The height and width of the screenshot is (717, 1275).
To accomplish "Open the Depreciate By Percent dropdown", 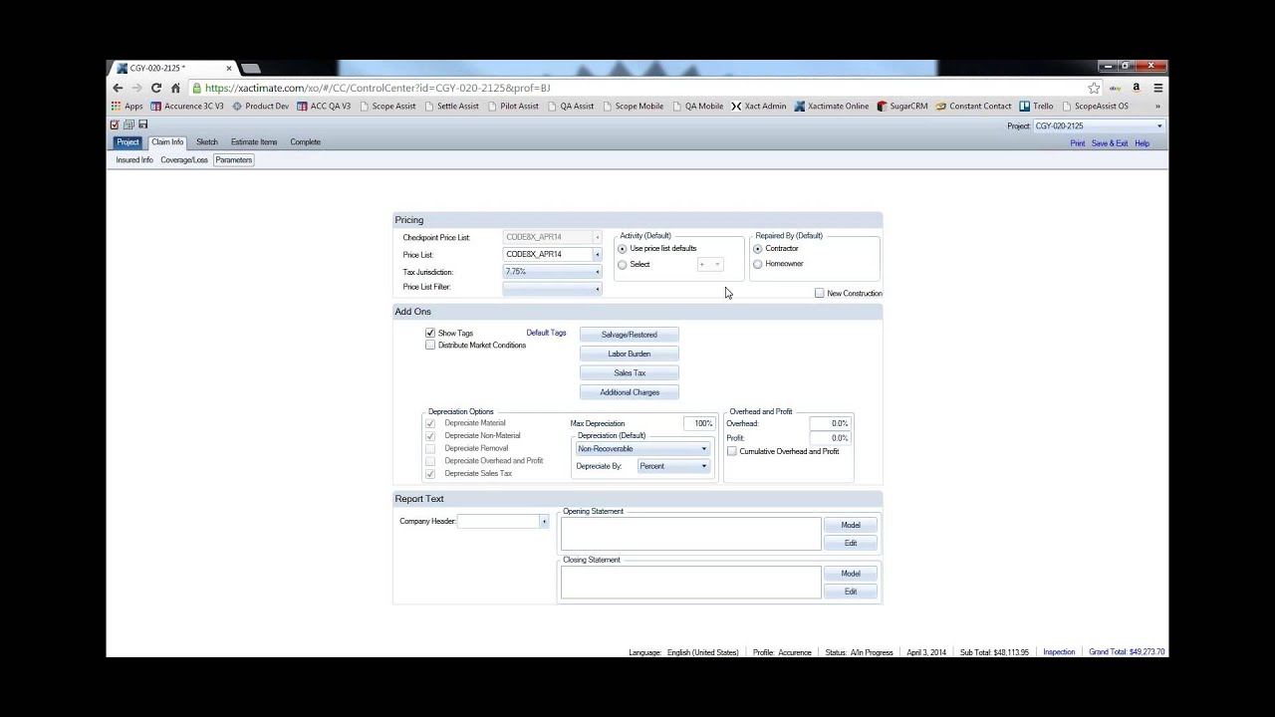I will click(673, 466).
